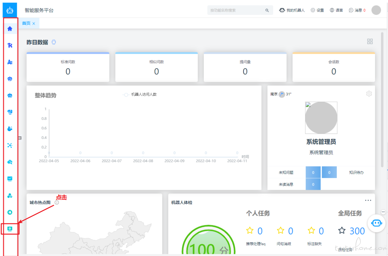This screenshot has width=388, height=256.
Task: Click the 提问量 data card
Action: click(x=245, y=67)
